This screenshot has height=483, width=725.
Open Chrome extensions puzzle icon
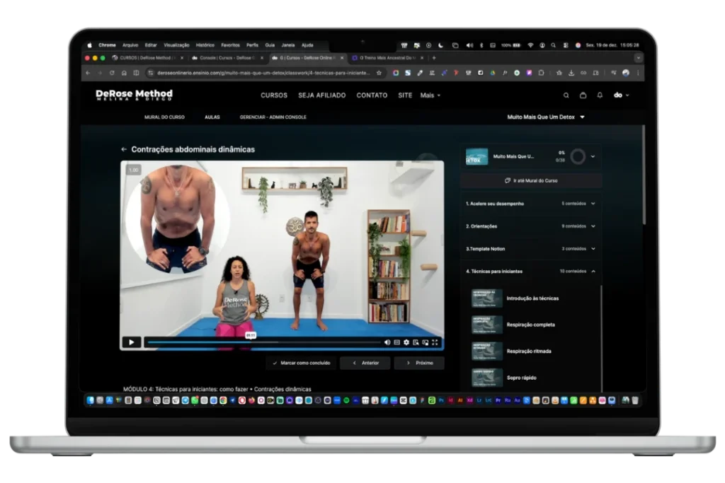tap(541, 73)
